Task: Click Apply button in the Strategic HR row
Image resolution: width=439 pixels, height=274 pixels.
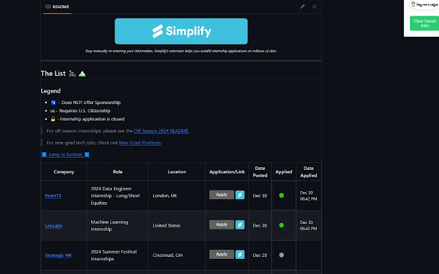Action: point(222,254)
